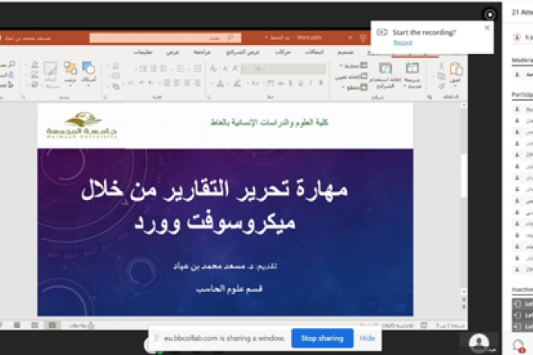Image resolution: width=533 pixels, height=355 pixels.
Task: Click the slide title مهارة تحرير التقارير
Action: click(215, 206)
